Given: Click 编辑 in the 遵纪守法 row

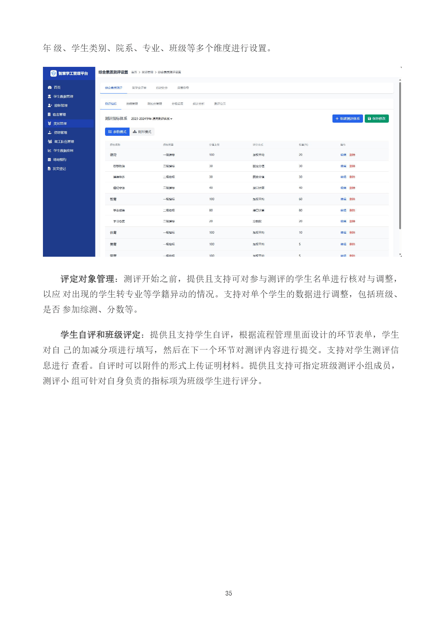Looking at the screenshot, I should [343, 188].
